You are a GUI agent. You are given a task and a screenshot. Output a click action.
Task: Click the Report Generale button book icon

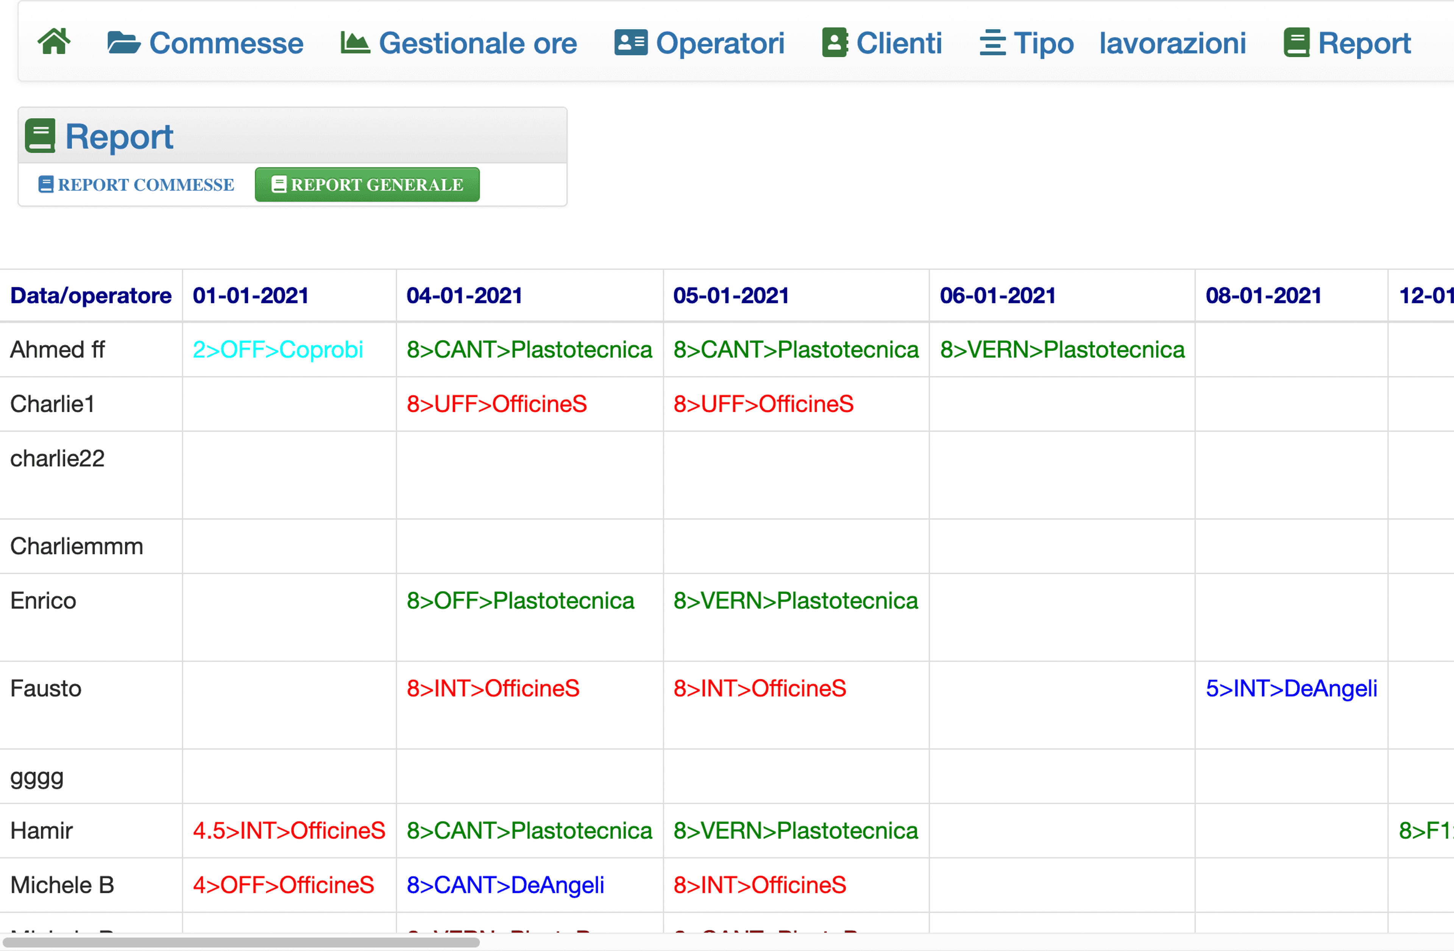(x=279, y=184)
